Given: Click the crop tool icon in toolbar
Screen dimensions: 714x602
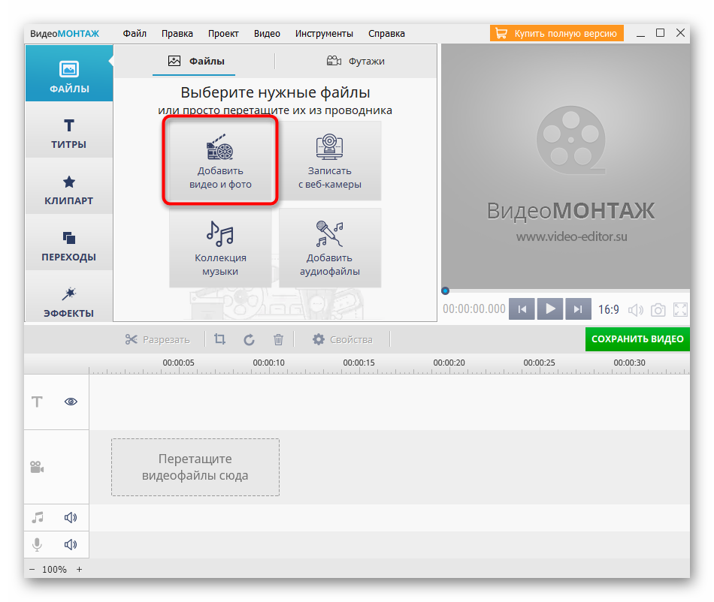Looking at the screenshot, I should coord(219,339).
